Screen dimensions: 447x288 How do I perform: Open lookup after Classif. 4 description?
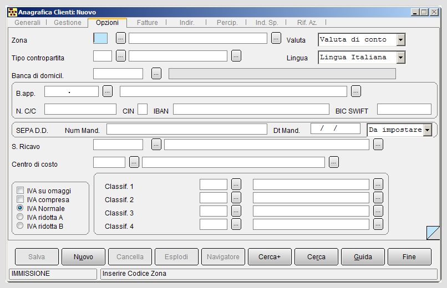378,224
